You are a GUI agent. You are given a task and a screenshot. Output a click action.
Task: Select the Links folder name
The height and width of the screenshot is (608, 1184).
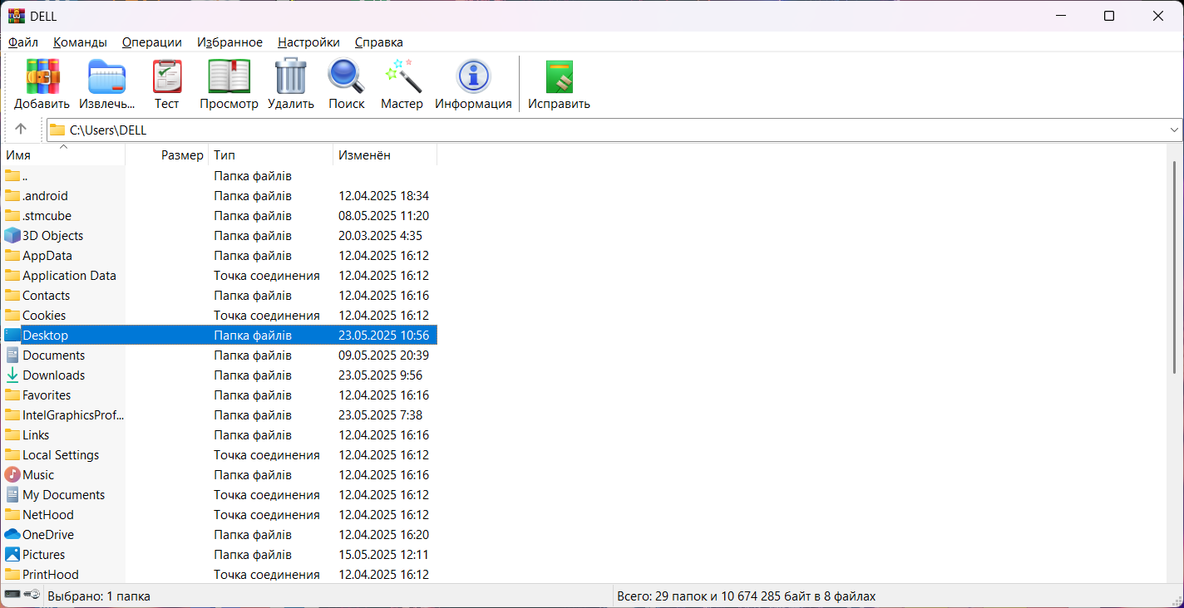coord(36,435)
